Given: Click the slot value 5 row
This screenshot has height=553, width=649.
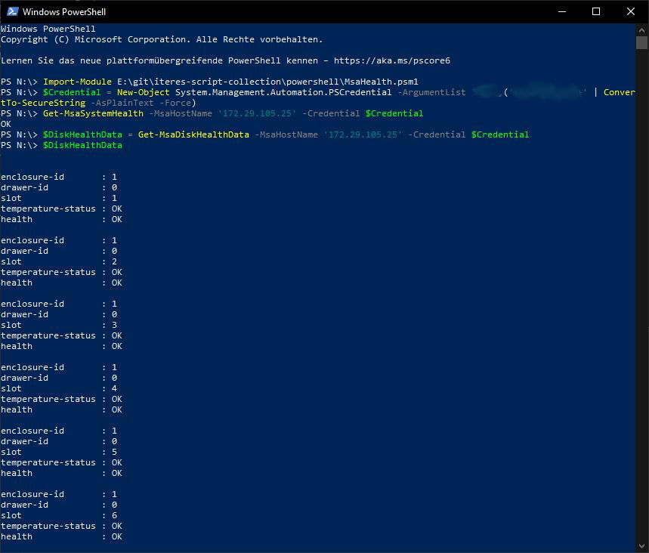Looking at the screenshot, I should pos(59,452).
